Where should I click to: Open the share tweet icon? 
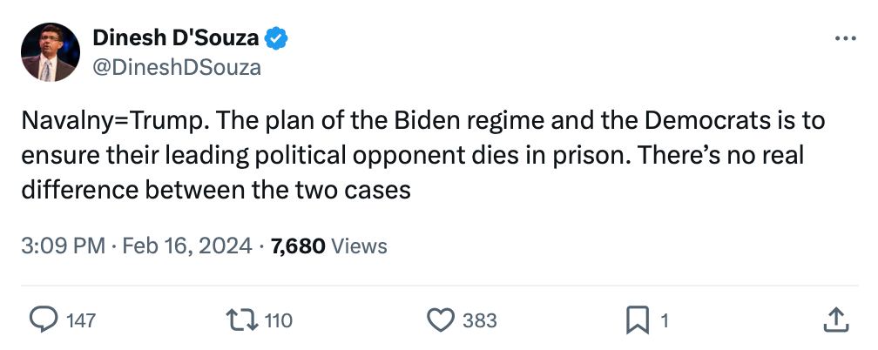tap(835, 320)
